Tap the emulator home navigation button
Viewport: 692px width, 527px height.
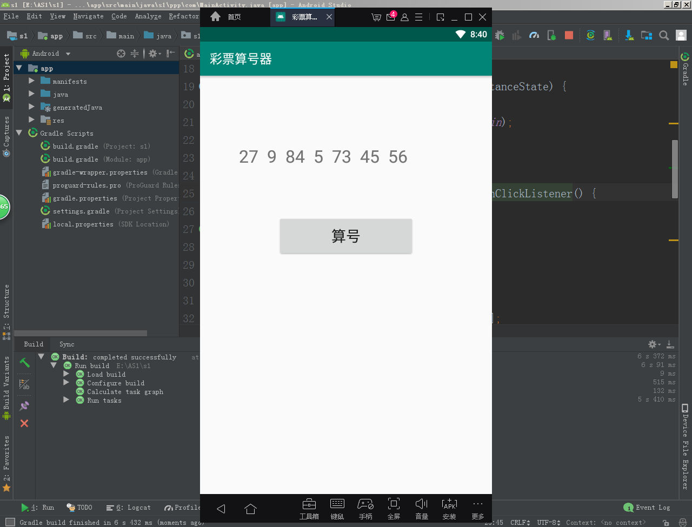coord(250,509)
